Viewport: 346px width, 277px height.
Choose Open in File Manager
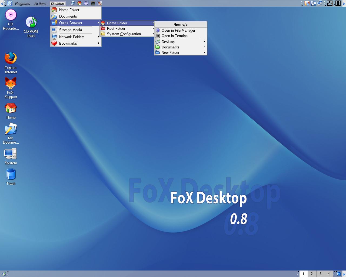click(x=181, y=30)
